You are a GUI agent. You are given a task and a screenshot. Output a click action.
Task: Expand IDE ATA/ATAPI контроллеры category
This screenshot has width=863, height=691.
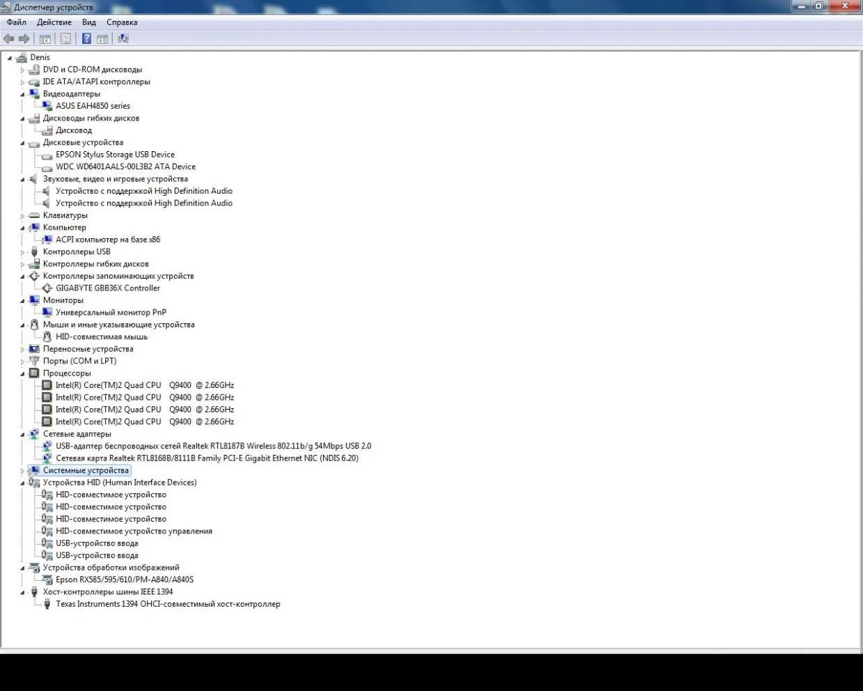tap(22, 82)
